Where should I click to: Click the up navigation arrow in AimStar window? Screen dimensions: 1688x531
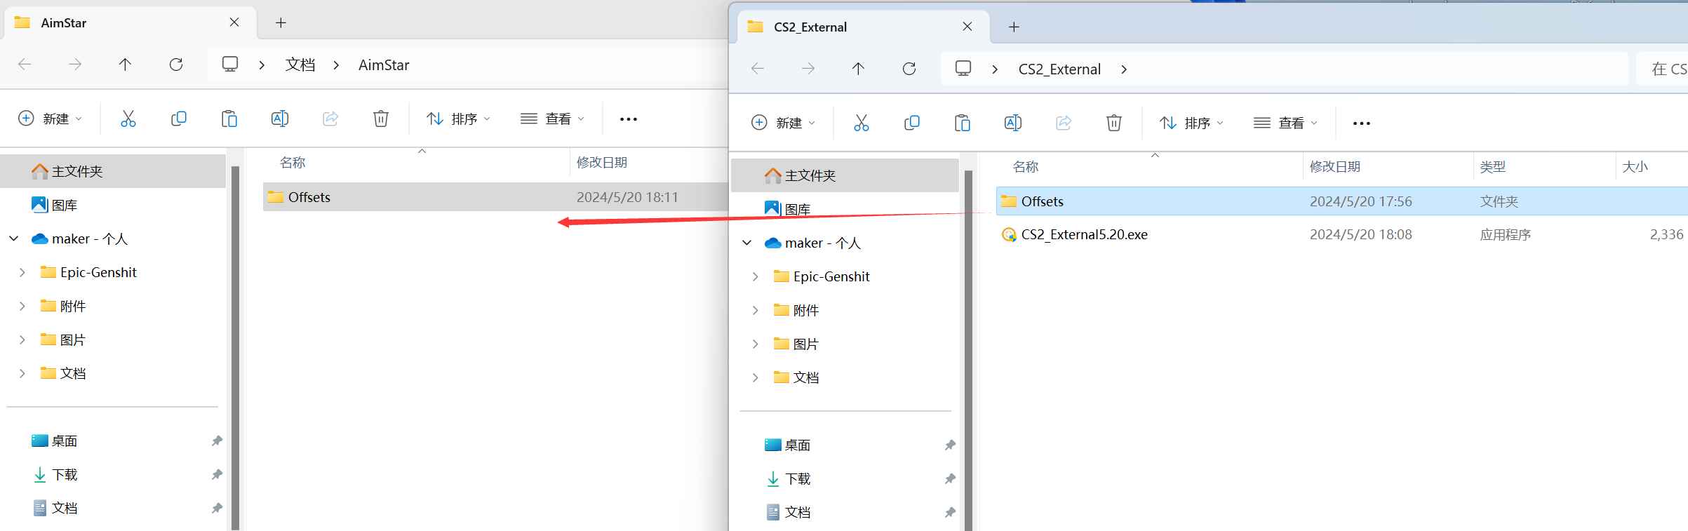(x=125, y=64)
